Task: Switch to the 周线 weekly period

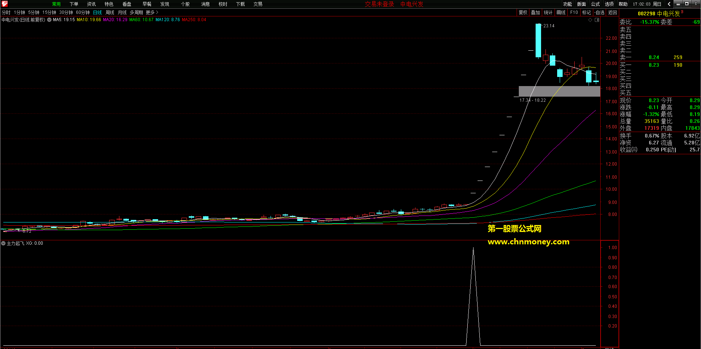Action: [x=110, y=12]
